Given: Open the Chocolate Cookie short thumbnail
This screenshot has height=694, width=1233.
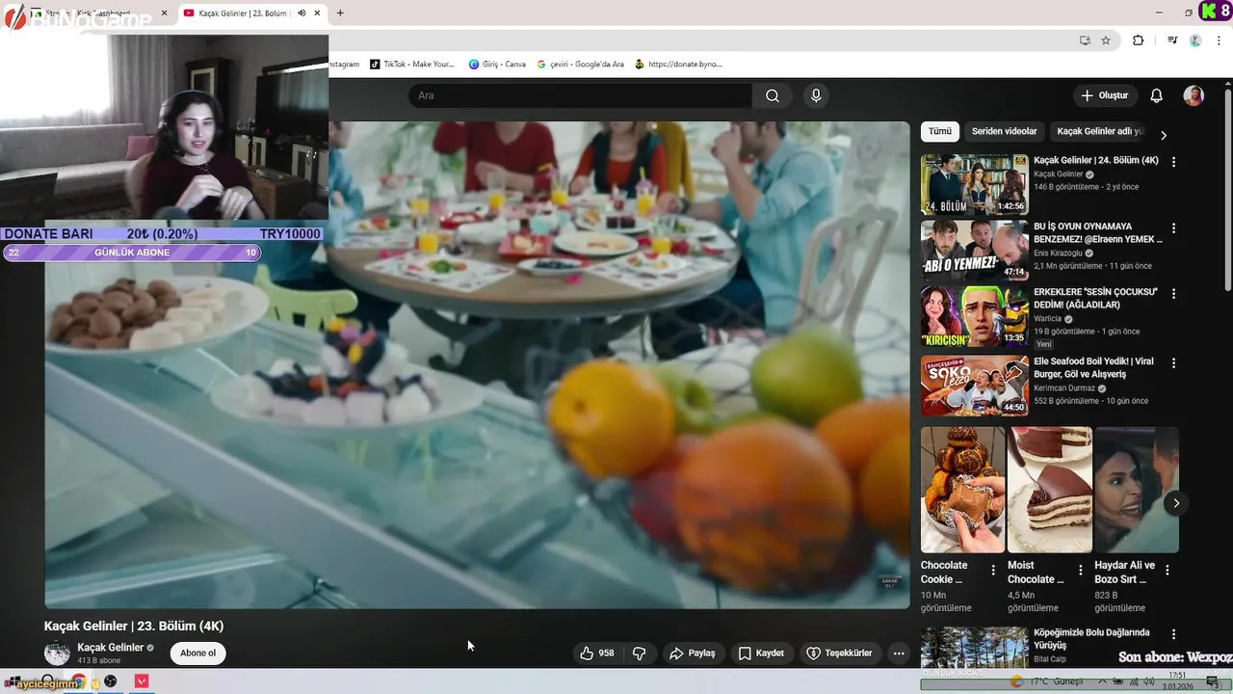Looking at the screenshot, I should (962, 490).
